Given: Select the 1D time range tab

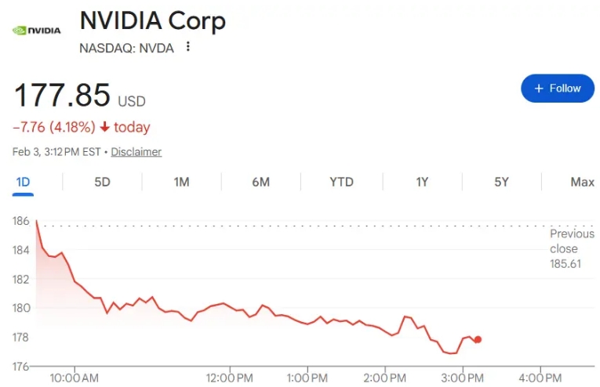Looking at the screenshot, I should [23, 183].
